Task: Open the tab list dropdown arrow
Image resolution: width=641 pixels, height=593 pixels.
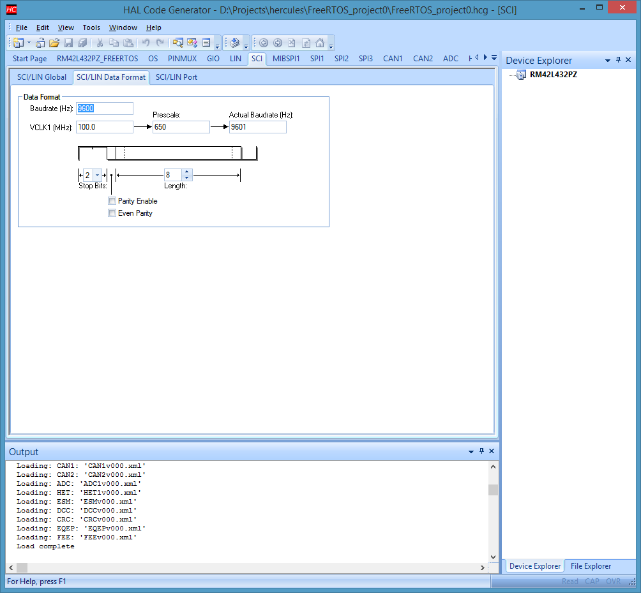Action: pos(494,57)
